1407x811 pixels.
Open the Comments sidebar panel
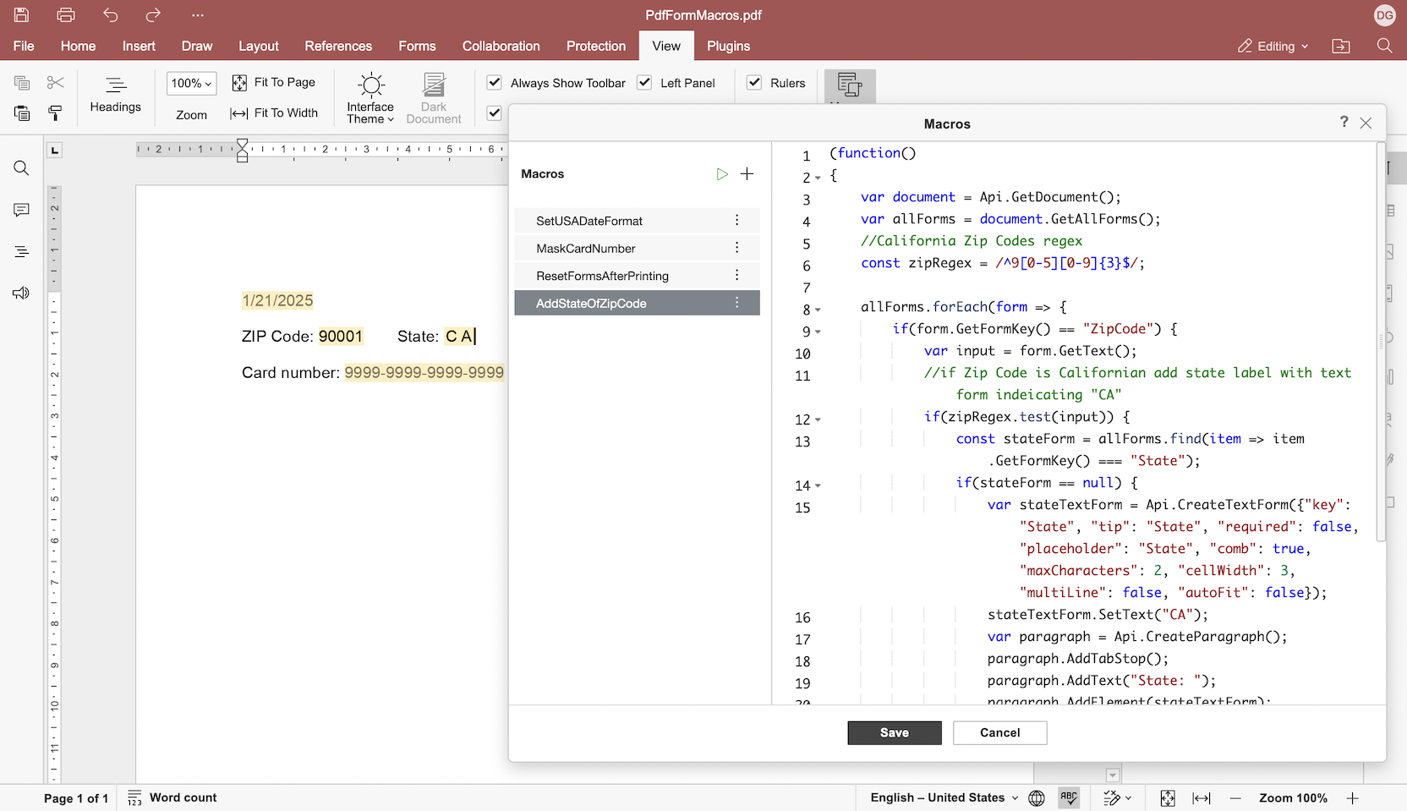coord(21,210)
